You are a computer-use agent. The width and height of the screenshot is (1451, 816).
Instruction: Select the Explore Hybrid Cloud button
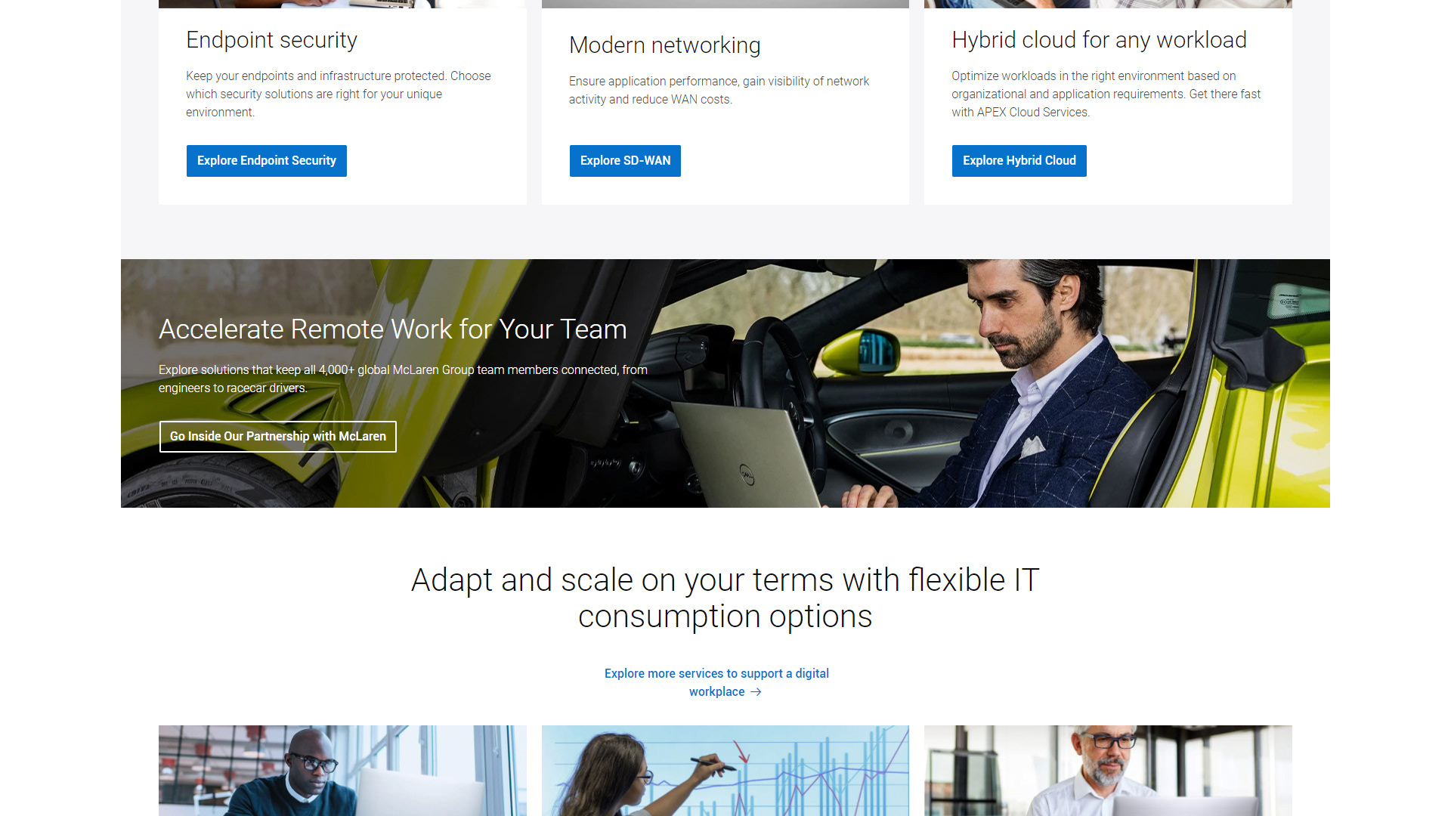(x=1019, y=161)
